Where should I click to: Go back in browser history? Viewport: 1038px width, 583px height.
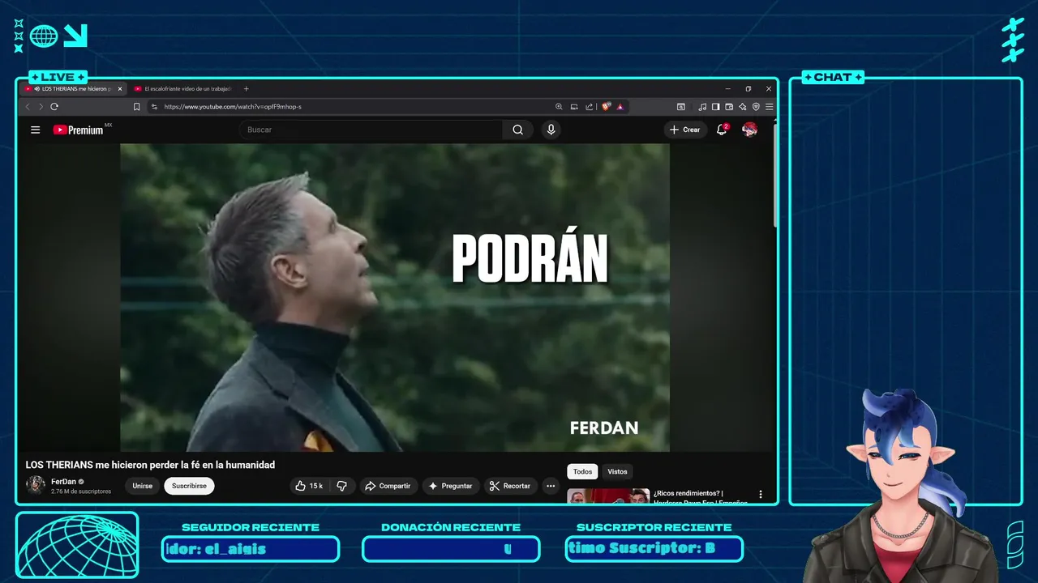[x=28, y=107]
